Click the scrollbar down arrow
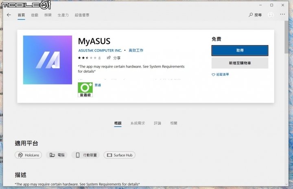The height and width of the screenshot is (189, 293). 286,185
